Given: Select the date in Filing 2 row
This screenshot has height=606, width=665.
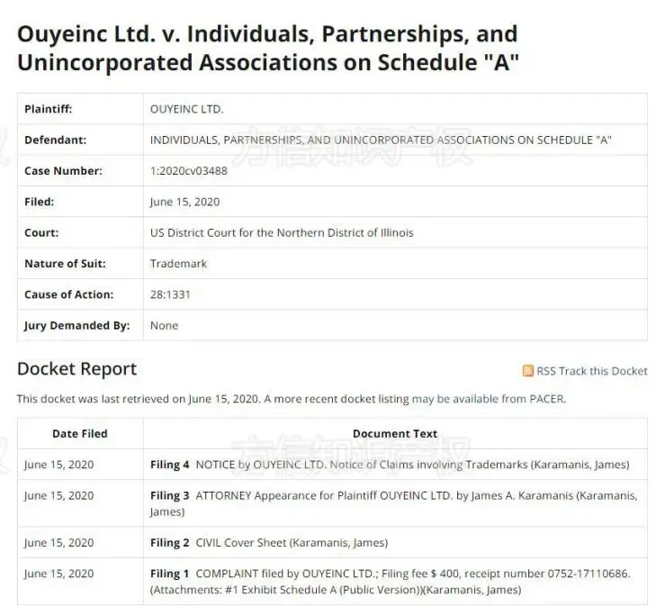Looking at the screenshot, I should coord(59,543).
